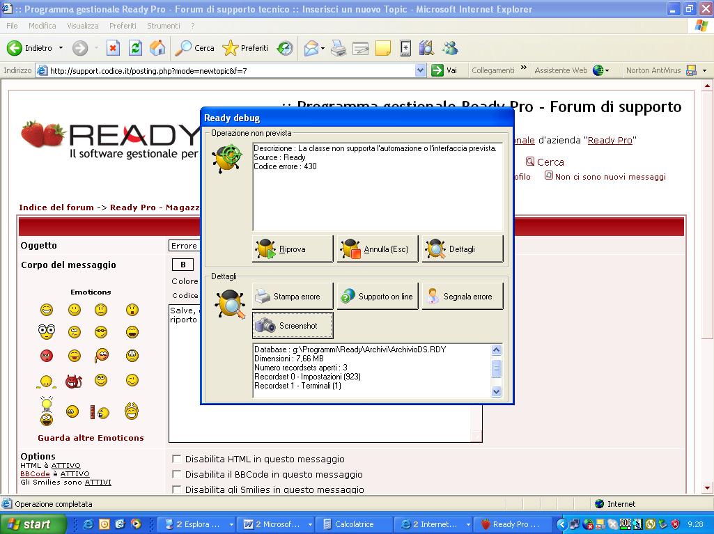This screenshot has height=534, width=714.
Task: Click Supporto on line button
Action: tap(378, 297)
